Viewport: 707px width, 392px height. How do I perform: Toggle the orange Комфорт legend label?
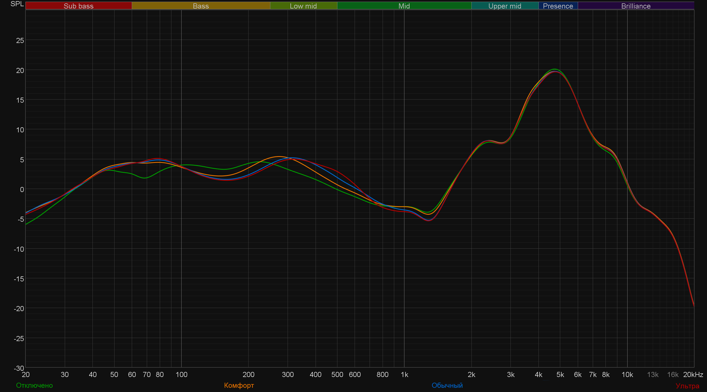(x=239, y=385)
